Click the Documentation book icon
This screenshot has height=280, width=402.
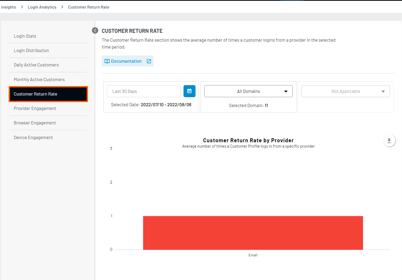click(107, 61)
